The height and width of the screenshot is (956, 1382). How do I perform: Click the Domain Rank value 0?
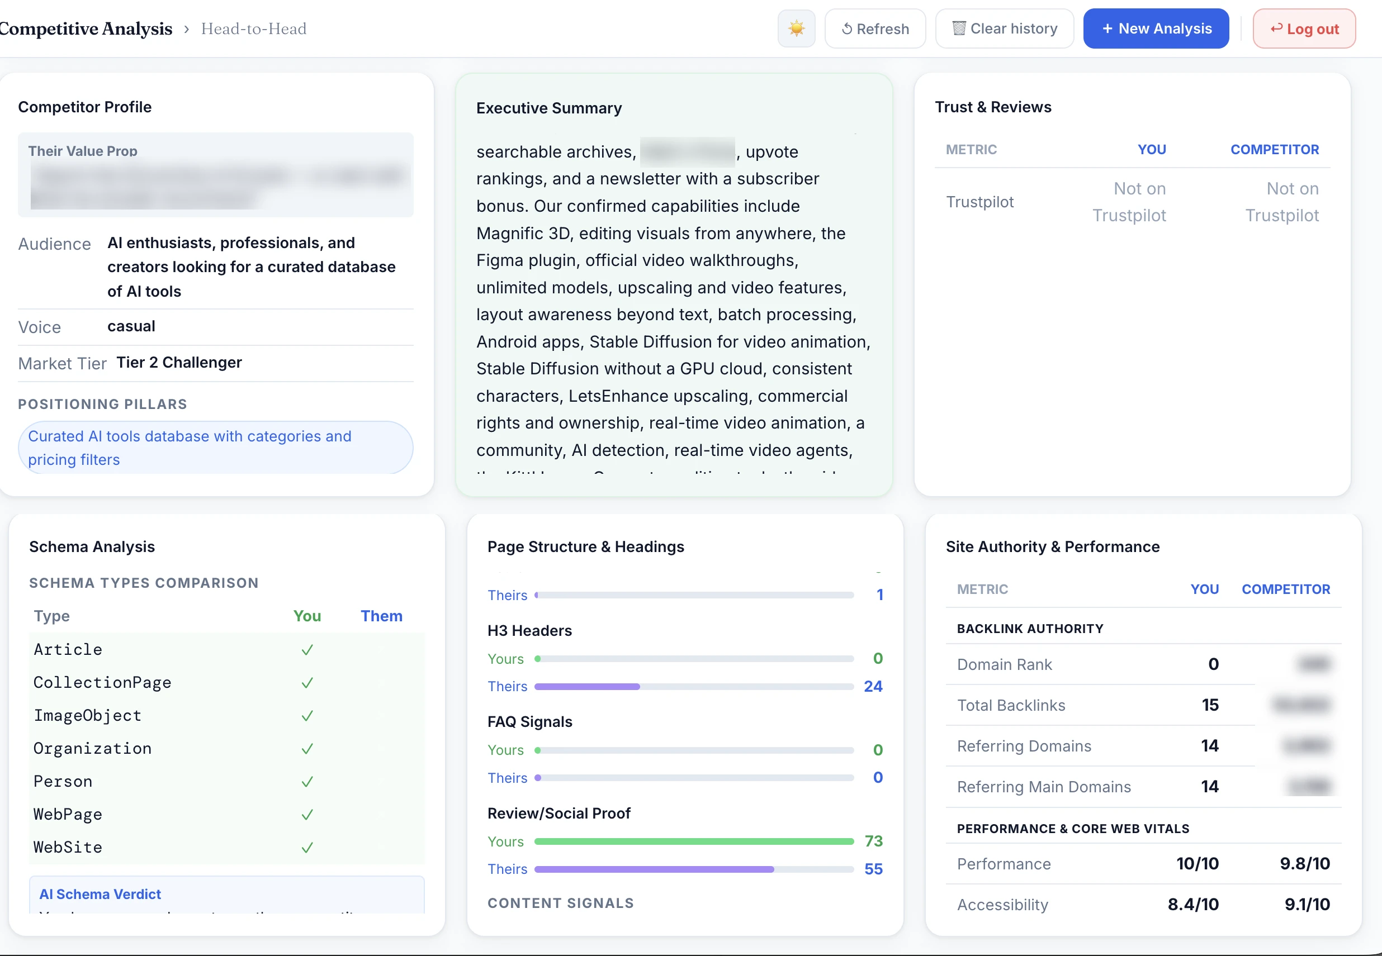coord(1213,664)
